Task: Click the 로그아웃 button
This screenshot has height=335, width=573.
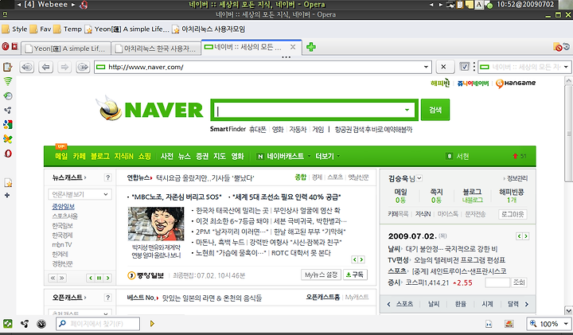Action: (513, 214)
